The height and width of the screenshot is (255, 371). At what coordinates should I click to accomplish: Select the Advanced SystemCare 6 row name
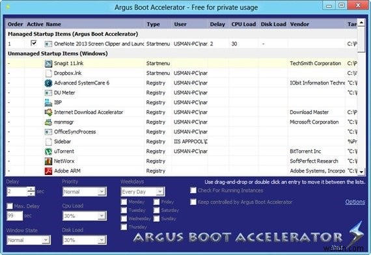coord(81,83)
